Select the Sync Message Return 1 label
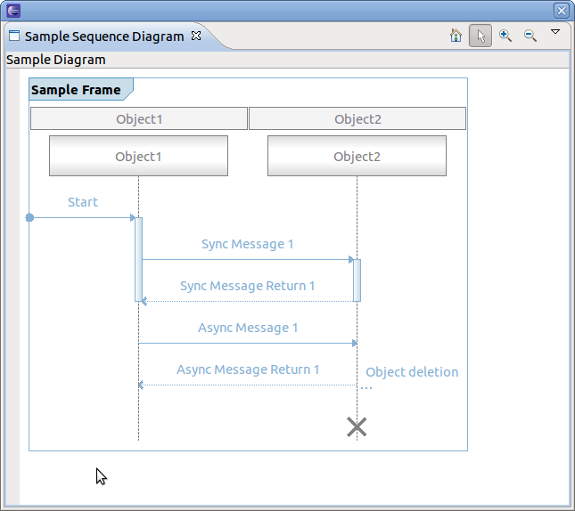The image size is (575, 511). point(247,286)
